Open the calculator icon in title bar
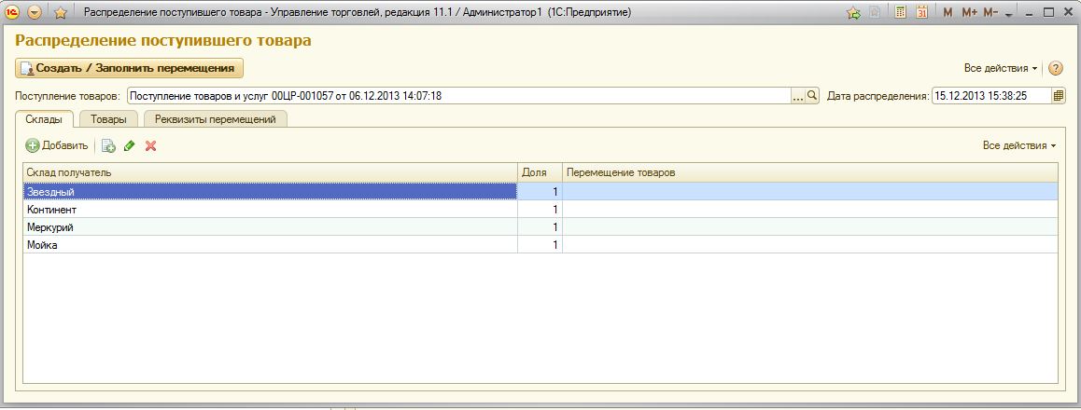This screenshot has width=1081, height=410. [x=901, y=12]
